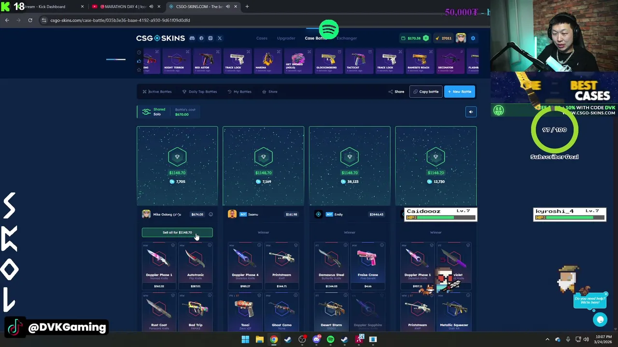Switch to My Battles tab
Viewport: 618px width, 347px height.
point(239,92)
